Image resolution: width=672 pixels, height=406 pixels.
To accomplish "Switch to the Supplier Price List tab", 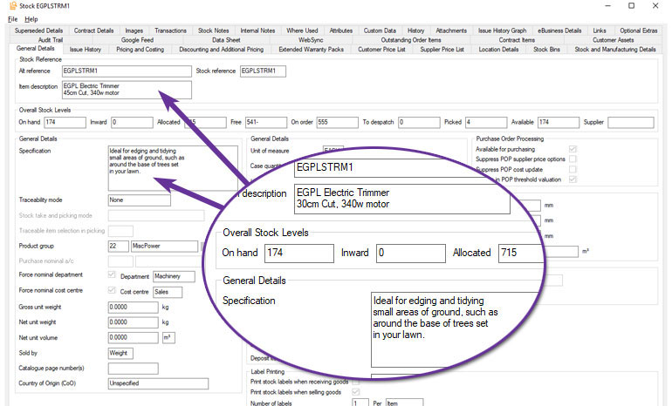I will pos(442,50).
